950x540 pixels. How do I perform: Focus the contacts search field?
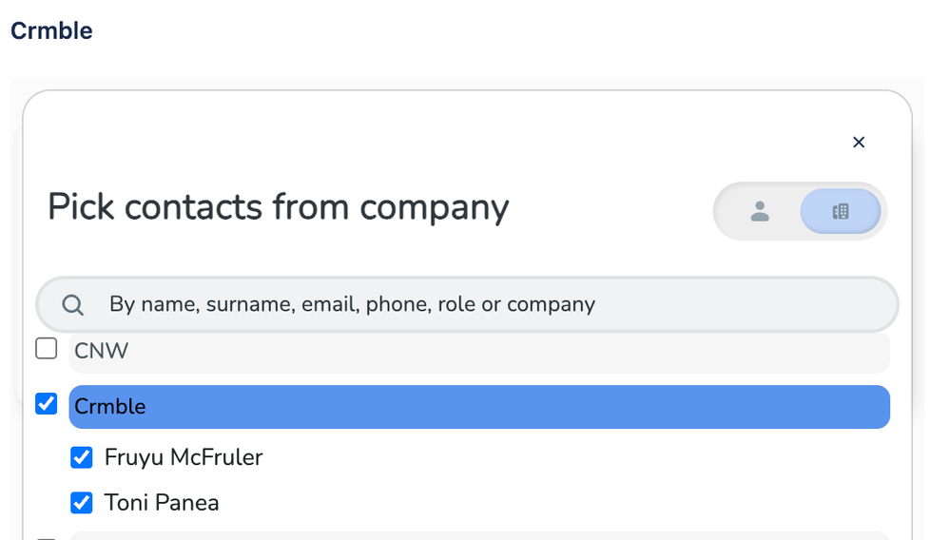point(475,304)
